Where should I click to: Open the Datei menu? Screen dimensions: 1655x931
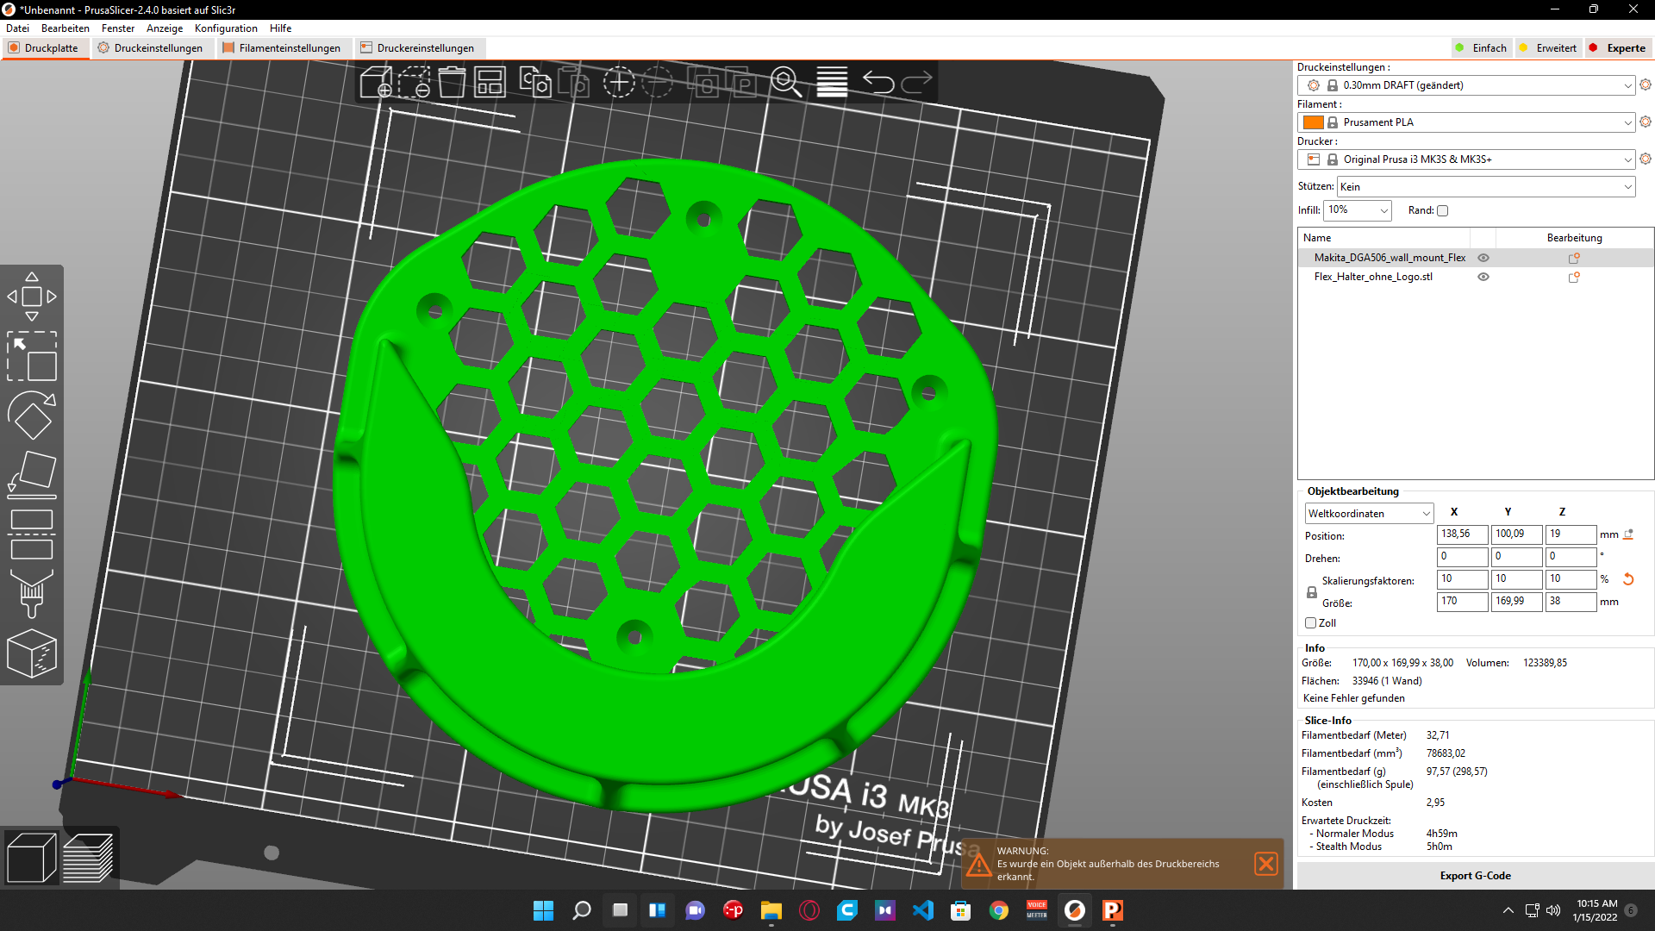pos(17,28)
